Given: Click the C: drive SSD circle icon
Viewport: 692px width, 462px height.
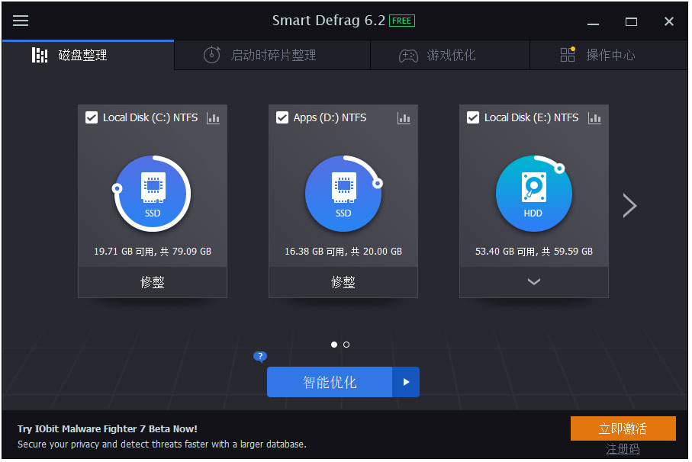Looking at the screenshot, I should click(x=153, y=194).
